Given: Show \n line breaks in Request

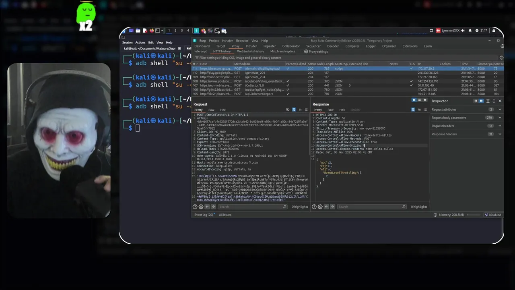Looking at the screenshot, I should pyautogui.click(x=300, y=110).
